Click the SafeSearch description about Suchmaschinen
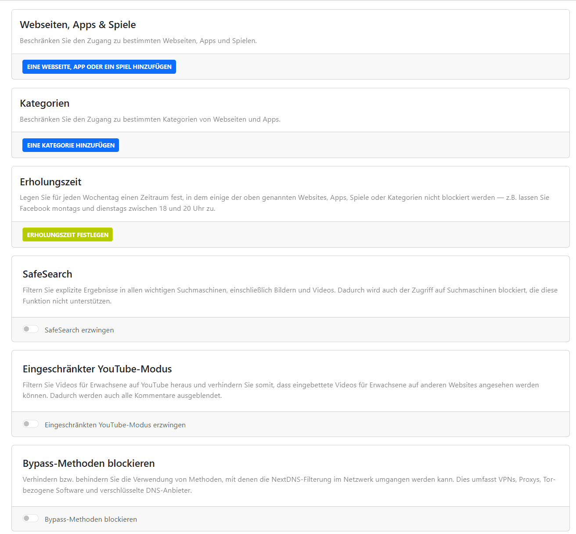The width and height of the screenshot is (576, 534). coord(290,296)
